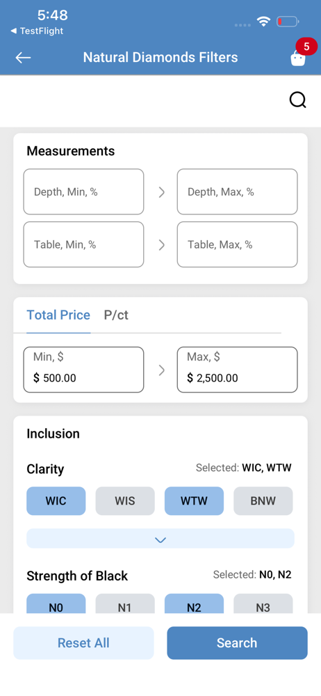
Task: Select the Total Price tab
Action: (58, 315)
